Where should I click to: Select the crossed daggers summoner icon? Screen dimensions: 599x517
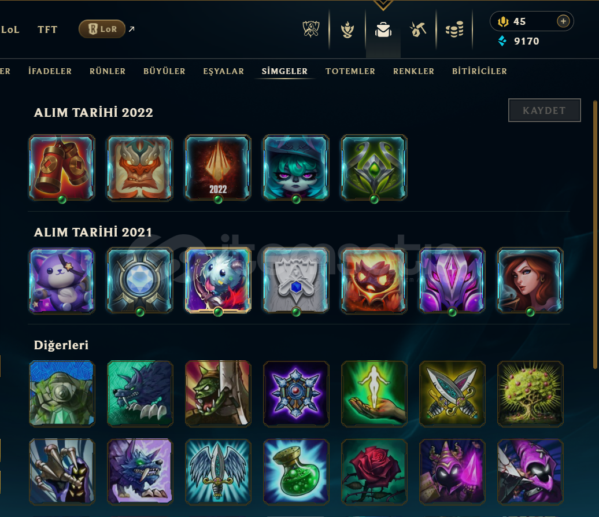(x=452, y=394)
